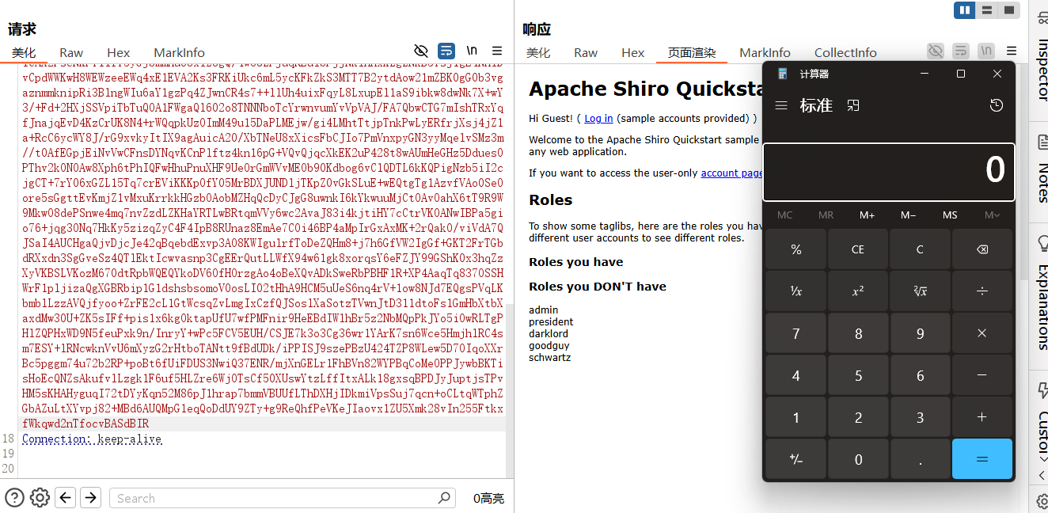Click the Calculator decimal point key
The image size is (1048, 513).
click(x=920, y=459)
